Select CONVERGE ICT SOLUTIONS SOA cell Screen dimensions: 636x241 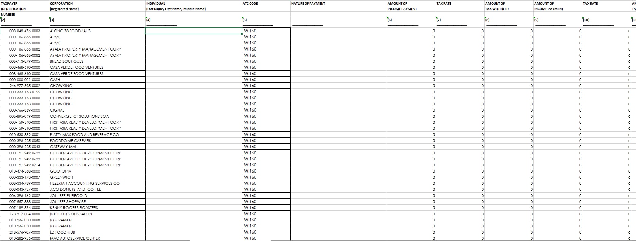97,116
